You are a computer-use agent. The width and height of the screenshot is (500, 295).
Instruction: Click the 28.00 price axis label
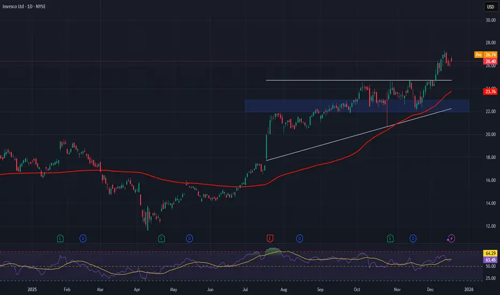coord(490,43)
